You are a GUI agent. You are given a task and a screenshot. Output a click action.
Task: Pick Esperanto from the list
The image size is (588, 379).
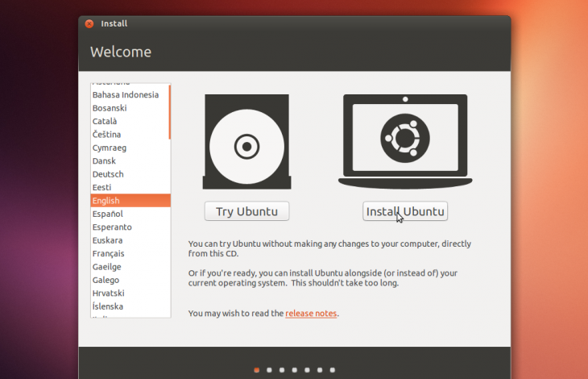click(x=130, y=227)
